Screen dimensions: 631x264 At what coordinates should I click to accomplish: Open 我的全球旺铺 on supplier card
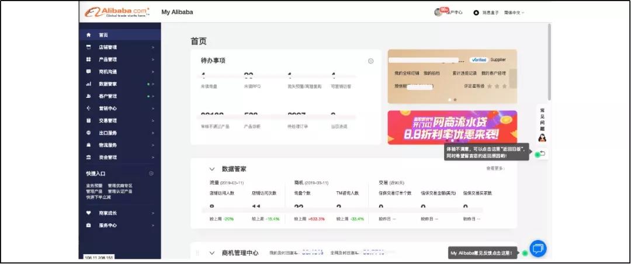point(407,73)
